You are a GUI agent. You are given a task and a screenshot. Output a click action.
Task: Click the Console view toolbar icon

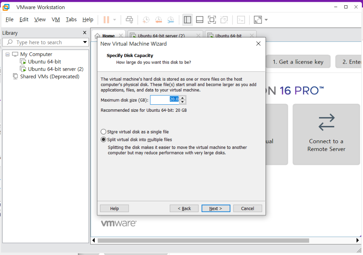[x=241, y=20]
